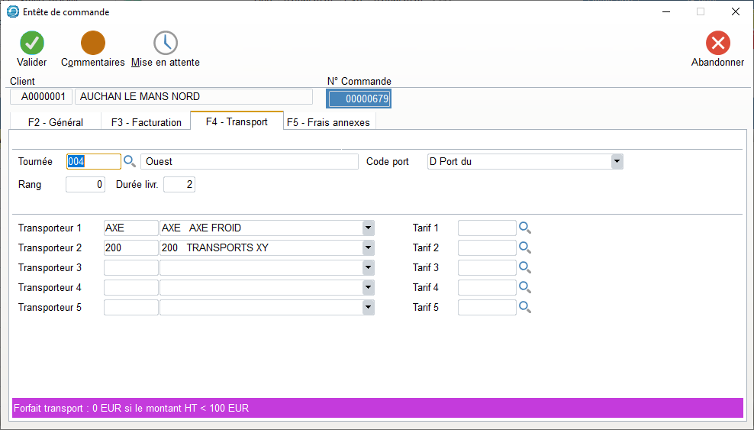
Task: Expand the Code port dropdown
Action: click(617, 162)
